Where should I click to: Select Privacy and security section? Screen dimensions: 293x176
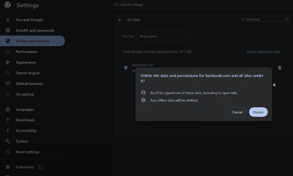pos(32,41)
